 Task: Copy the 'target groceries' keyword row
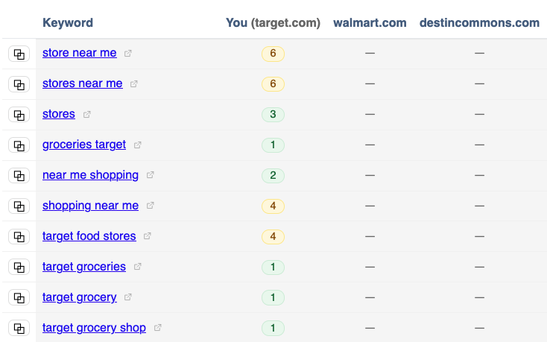pos(19,267)
